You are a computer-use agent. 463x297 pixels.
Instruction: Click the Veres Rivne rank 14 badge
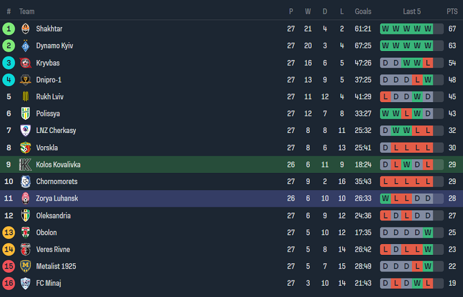(8, 249)
